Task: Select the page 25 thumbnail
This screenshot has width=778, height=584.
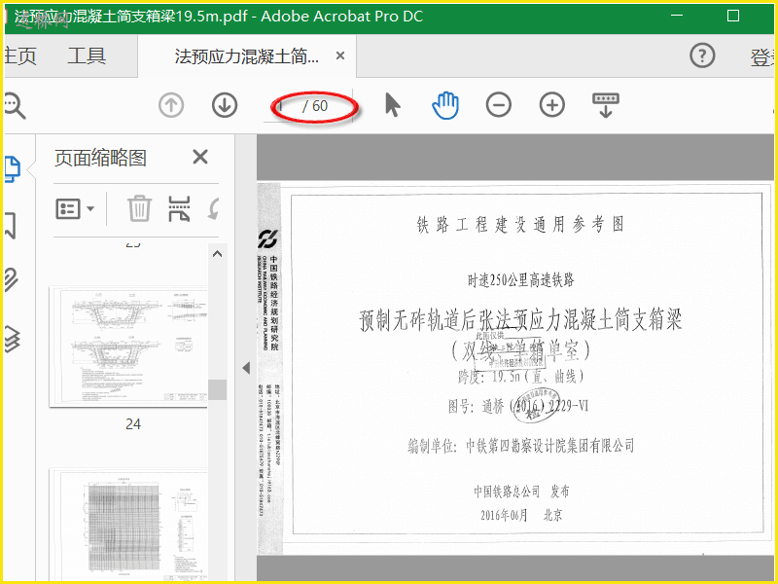Action: coord(128,525)
